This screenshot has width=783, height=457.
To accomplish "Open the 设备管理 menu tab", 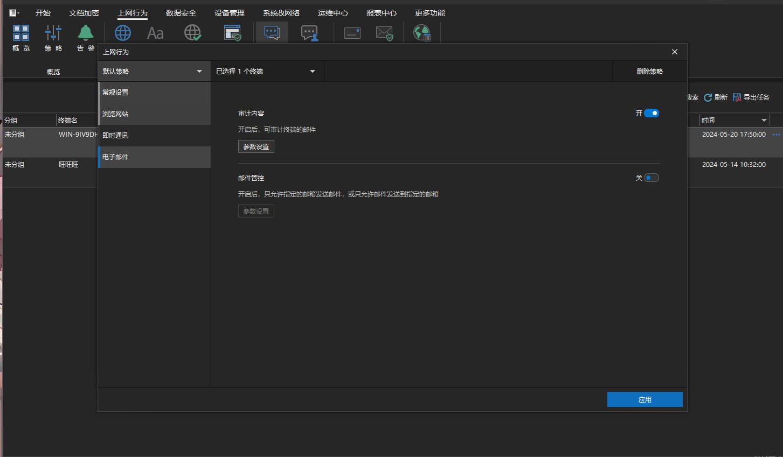I will [x=230, y=13].
